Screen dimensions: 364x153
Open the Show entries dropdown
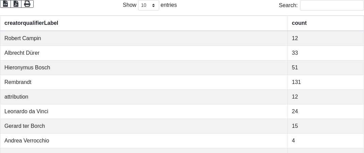tap(149, 5)
